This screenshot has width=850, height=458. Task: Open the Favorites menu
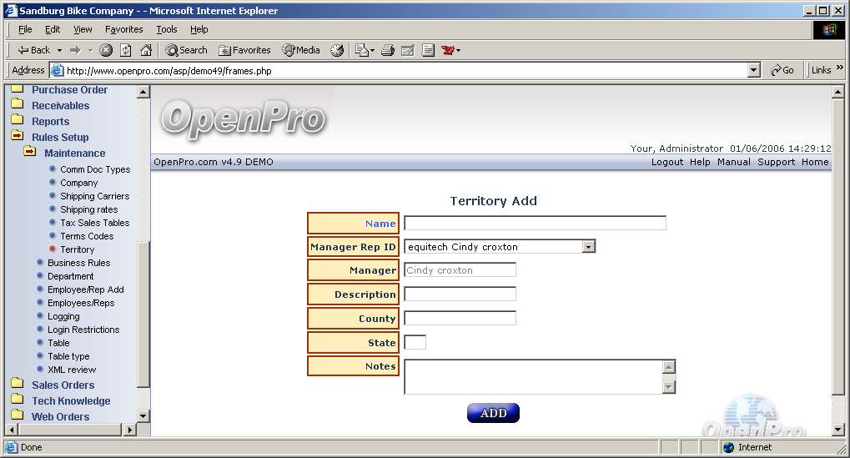point(123,29)
